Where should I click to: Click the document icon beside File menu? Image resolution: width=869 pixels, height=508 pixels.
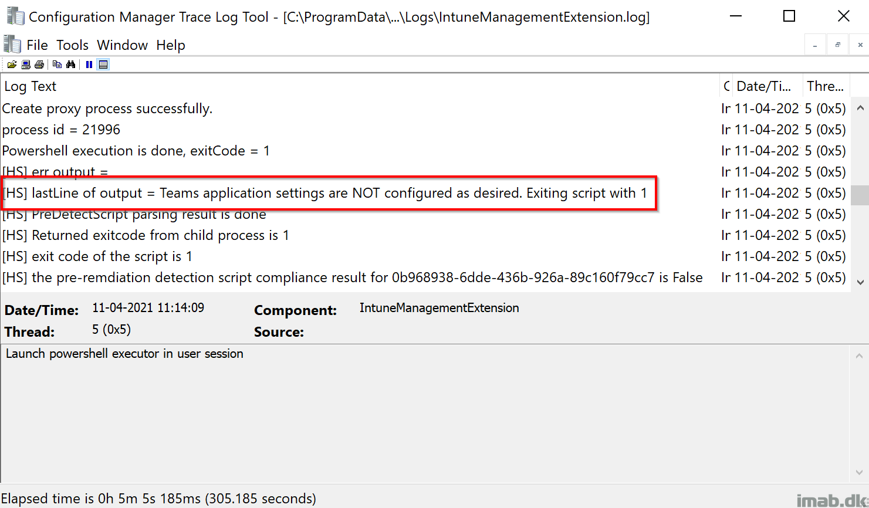(12, 45)
